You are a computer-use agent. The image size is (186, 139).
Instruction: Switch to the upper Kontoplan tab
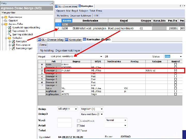tap(86, 6)
